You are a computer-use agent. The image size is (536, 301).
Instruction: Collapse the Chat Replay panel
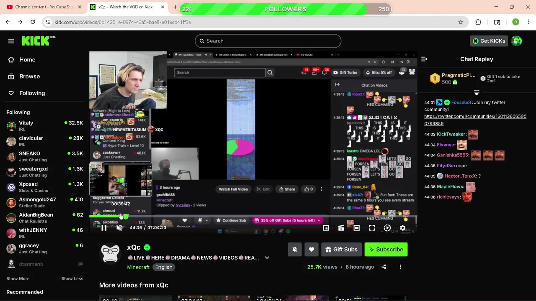pyautogui.click(x=424, y=59)
